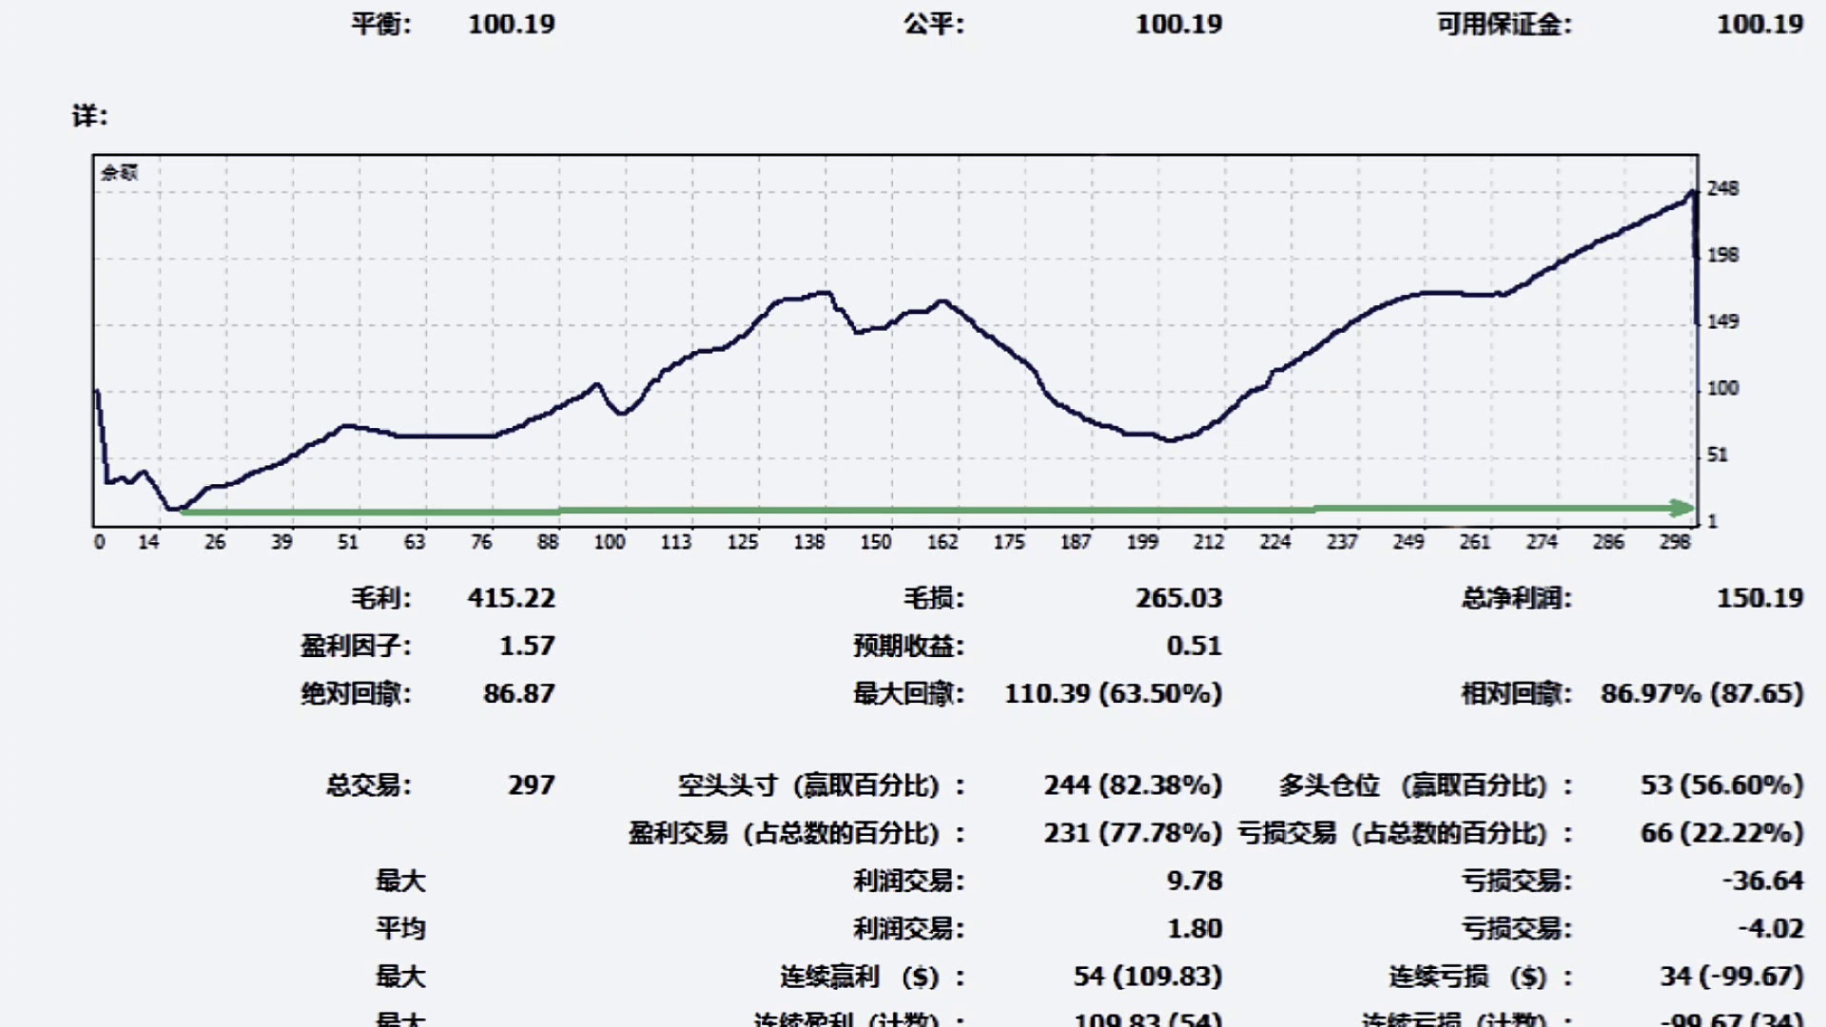The height and width of the screenshot is (1027, 1826).
Task: Click the 预期收益 value 0.51
Action: 1194,647
